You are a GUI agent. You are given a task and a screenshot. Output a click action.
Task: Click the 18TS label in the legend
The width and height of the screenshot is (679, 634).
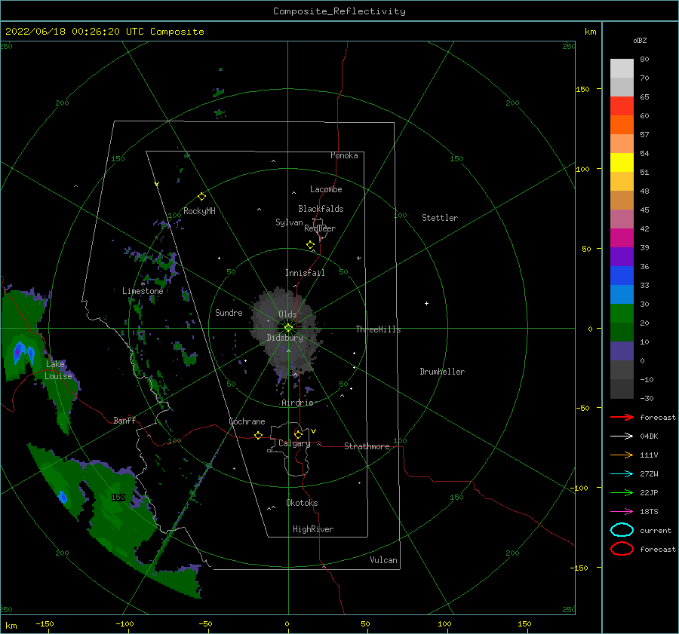pos(649,512)
